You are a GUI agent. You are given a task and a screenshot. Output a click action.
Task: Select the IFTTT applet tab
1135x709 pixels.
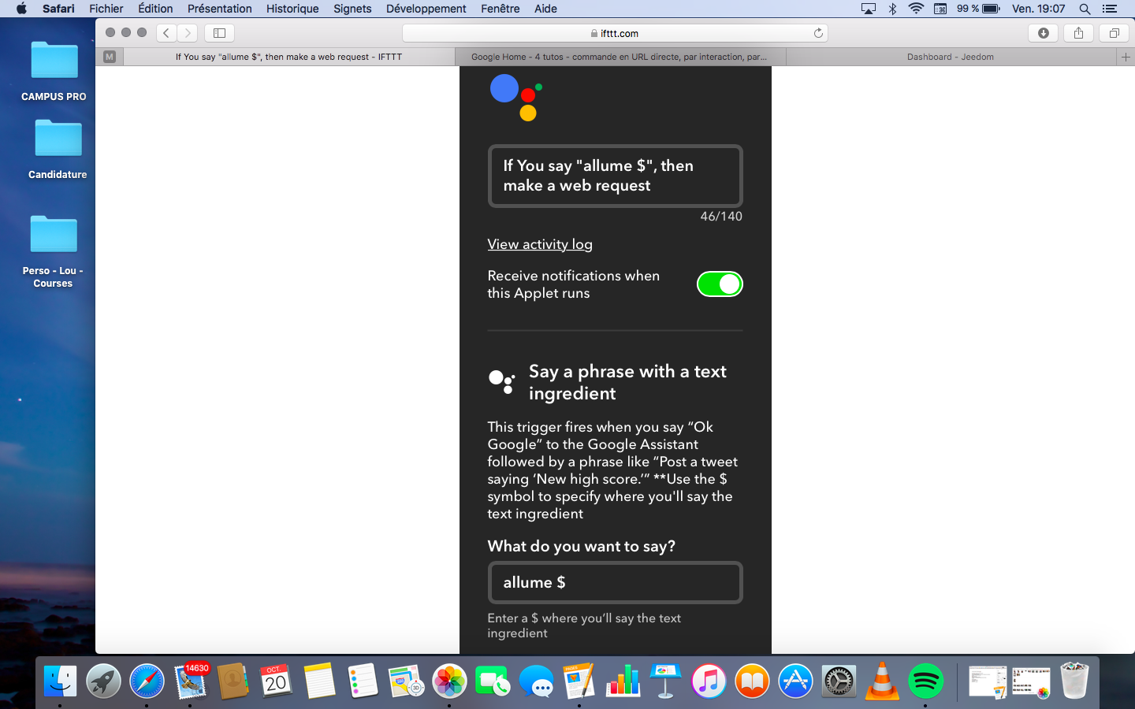pos(289,57)
